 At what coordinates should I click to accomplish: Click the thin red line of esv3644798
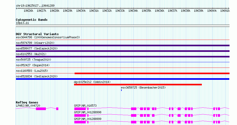click(122, 40)
